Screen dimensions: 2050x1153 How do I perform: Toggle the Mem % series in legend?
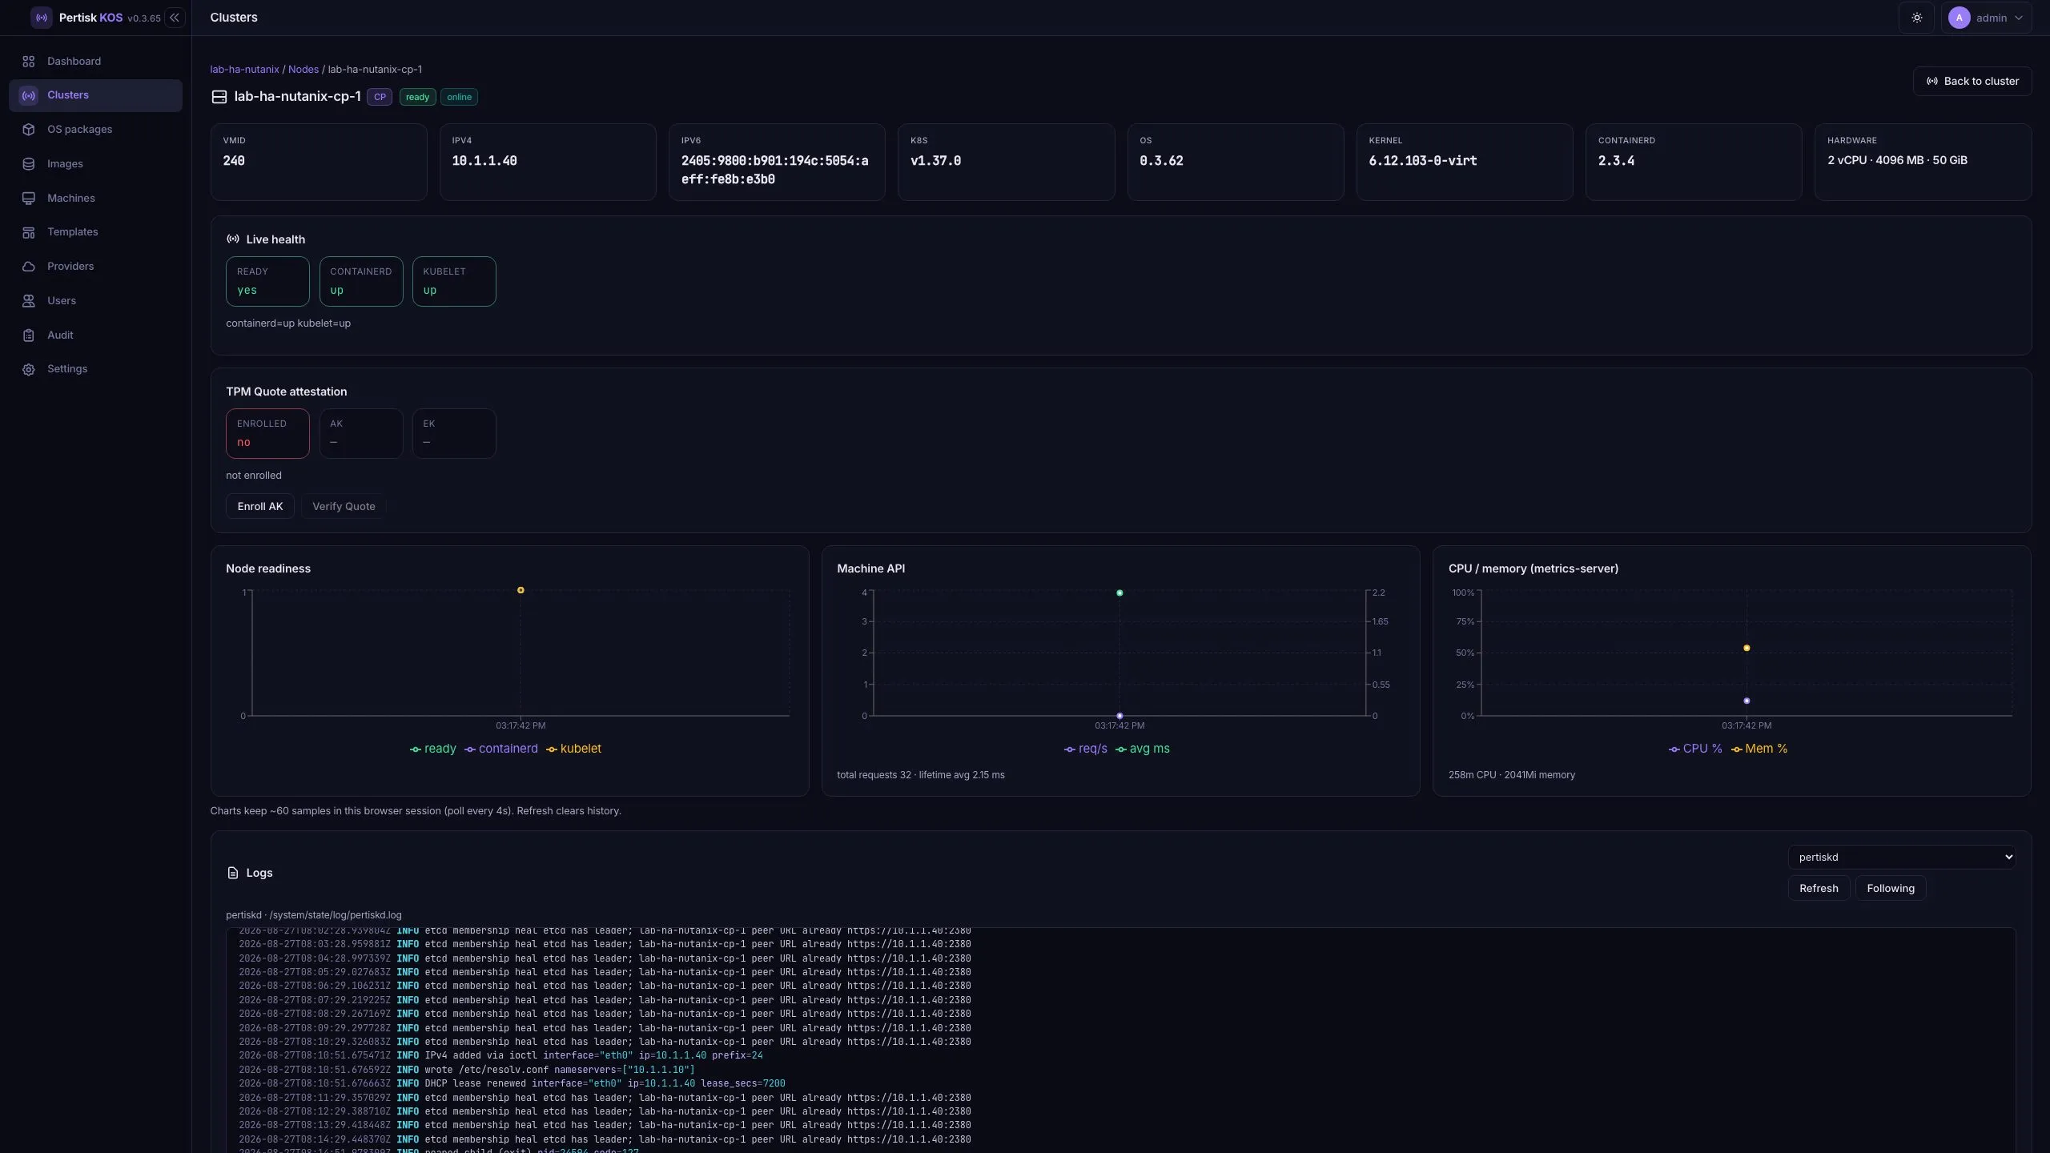coord(1759,749)
